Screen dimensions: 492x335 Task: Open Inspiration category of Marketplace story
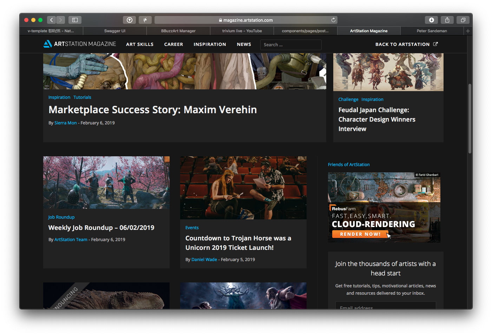click(x=59, y=97)
